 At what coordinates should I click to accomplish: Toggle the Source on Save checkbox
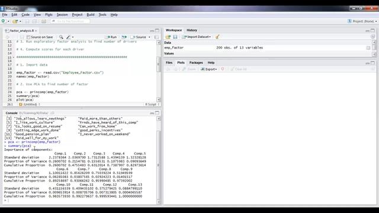28,37
